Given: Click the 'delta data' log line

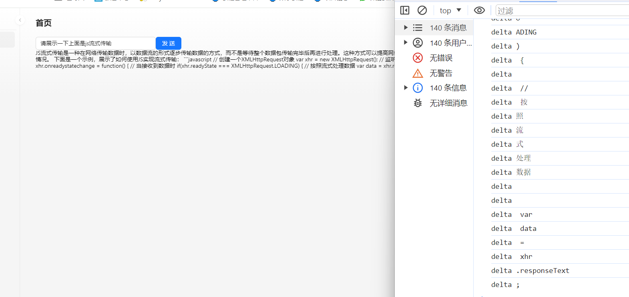Looking at the screenshot, I should coord(560,228).
